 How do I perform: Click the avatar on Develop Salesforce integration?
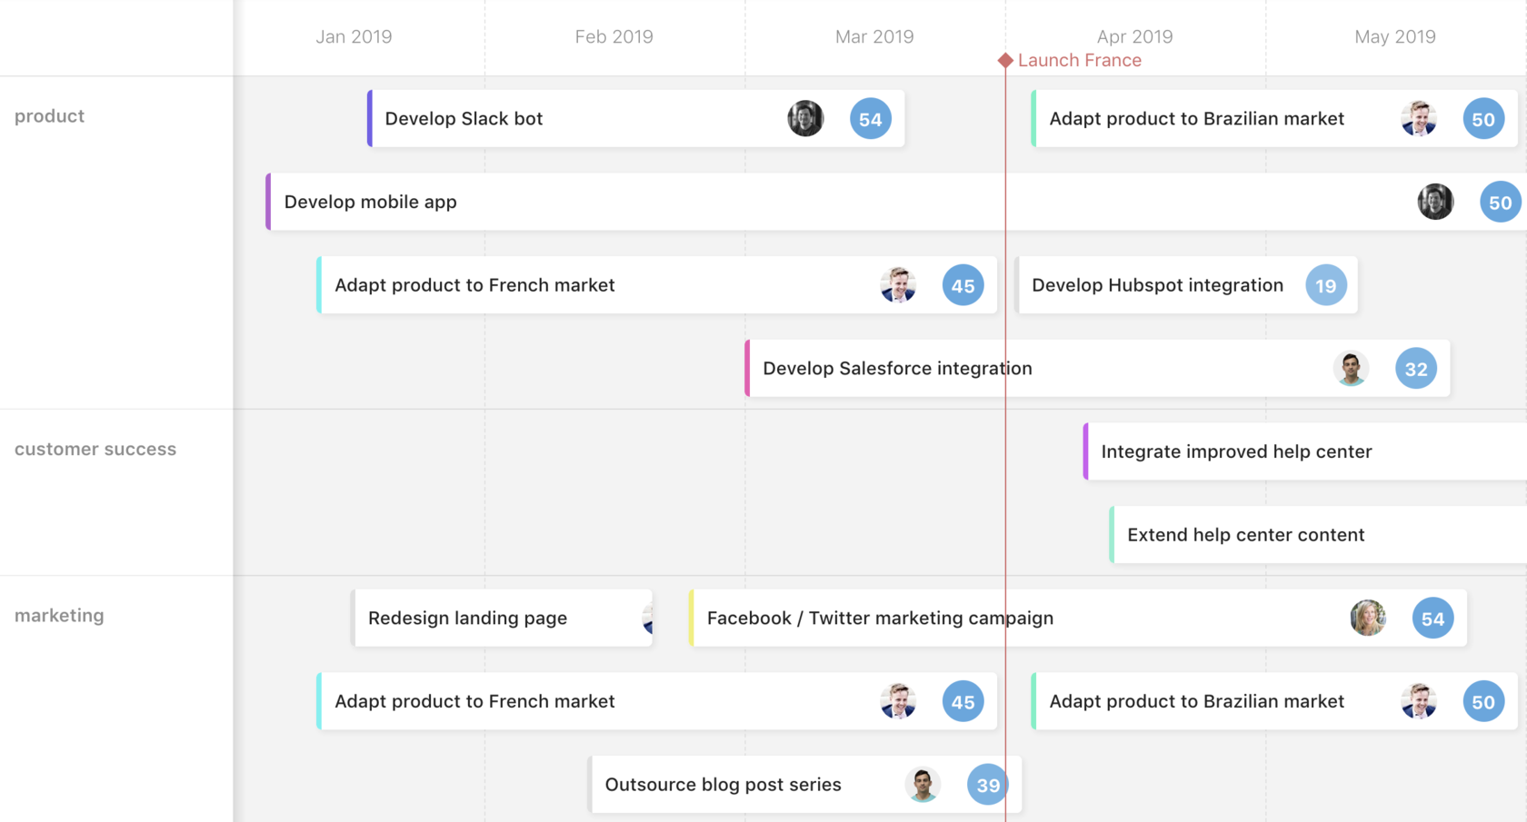[1351, 369]
